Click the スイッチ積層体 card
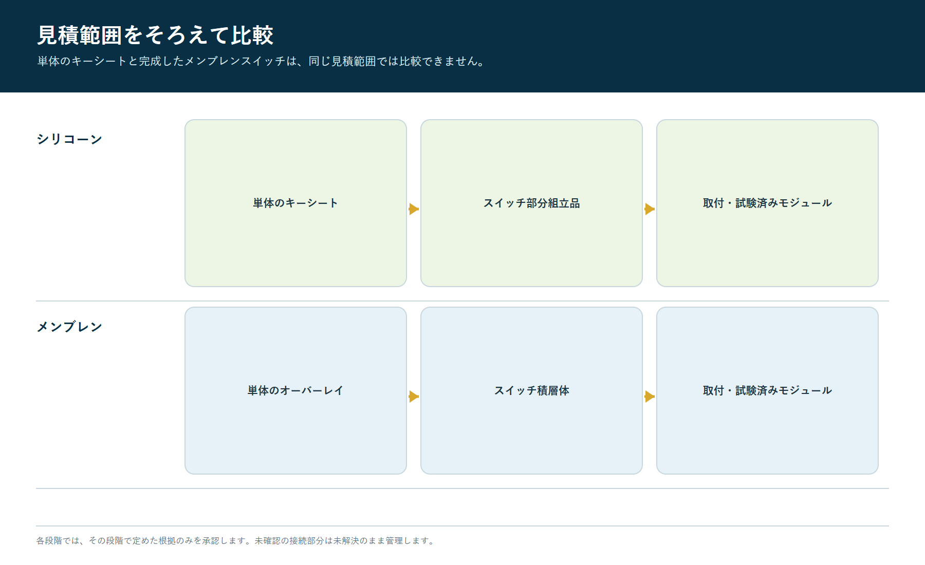 [531, 390]
